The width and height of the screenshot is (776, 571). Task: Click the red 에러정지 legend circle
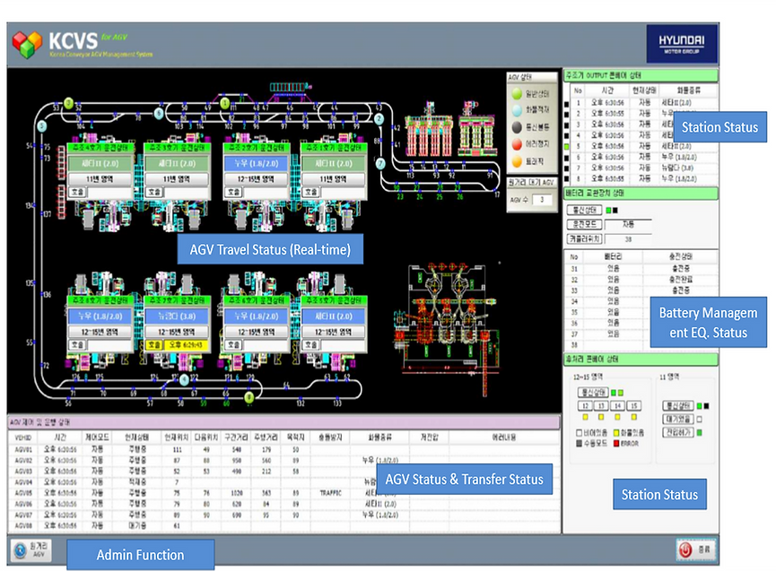(x=517, y=143)
